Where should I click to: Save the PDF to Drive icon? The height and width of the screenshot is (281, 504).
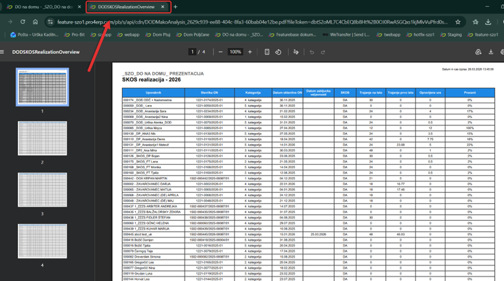pyautogui.click(x=478, y=52)
